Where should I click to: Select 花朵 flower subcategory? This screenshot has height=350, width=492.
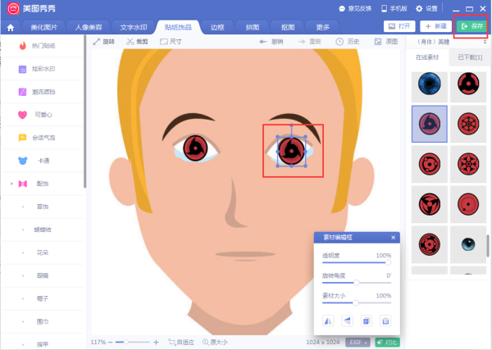43,252
